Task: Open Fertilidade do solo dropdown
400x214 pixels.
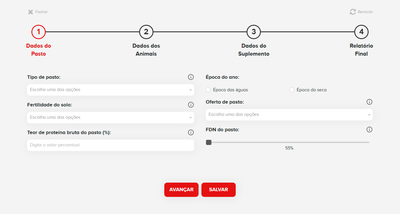Action: pyautogui.click(x=111, y=117)
